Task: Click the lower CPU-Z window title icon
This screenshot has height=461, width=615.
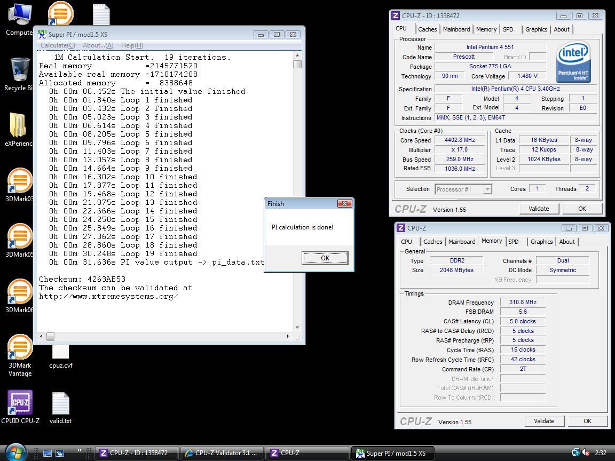Action: coord(401,228)
